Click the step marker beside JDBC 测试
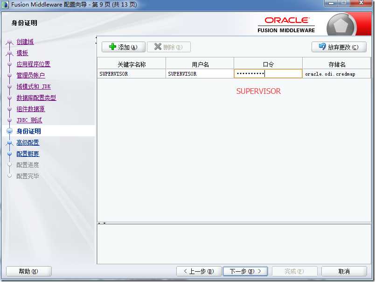 pos(10,120)
